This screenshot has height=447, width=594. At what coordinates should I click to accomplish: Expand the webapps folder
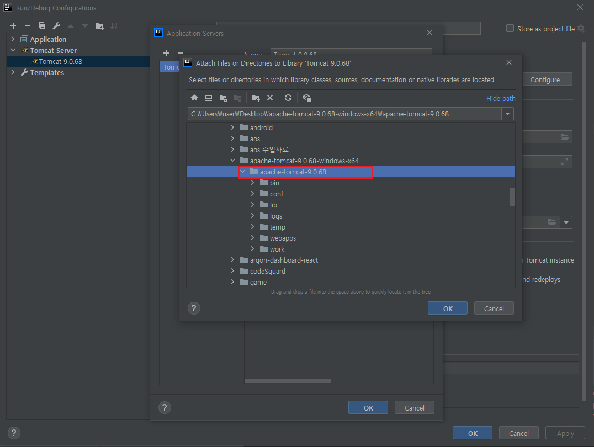253,238
